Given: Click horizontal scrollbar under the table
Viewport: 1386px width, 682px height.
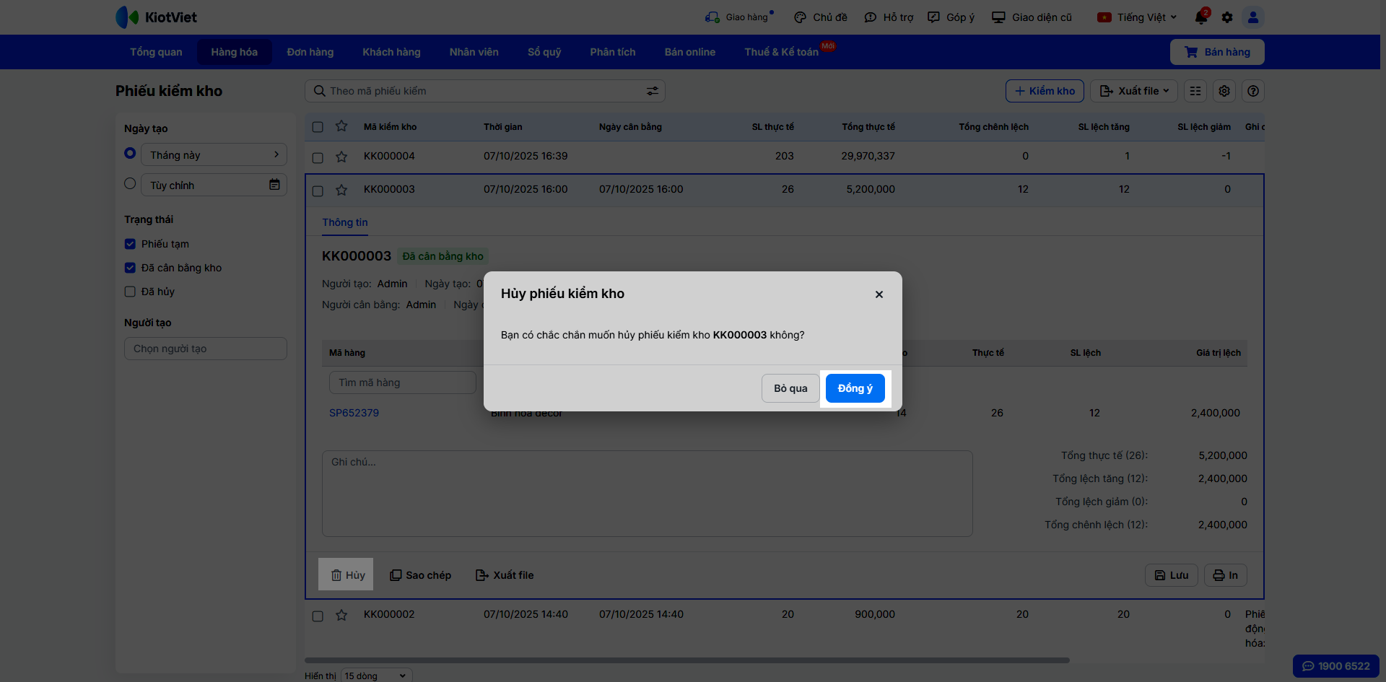Looking at the screenshot, I should (x=687, y=660).
